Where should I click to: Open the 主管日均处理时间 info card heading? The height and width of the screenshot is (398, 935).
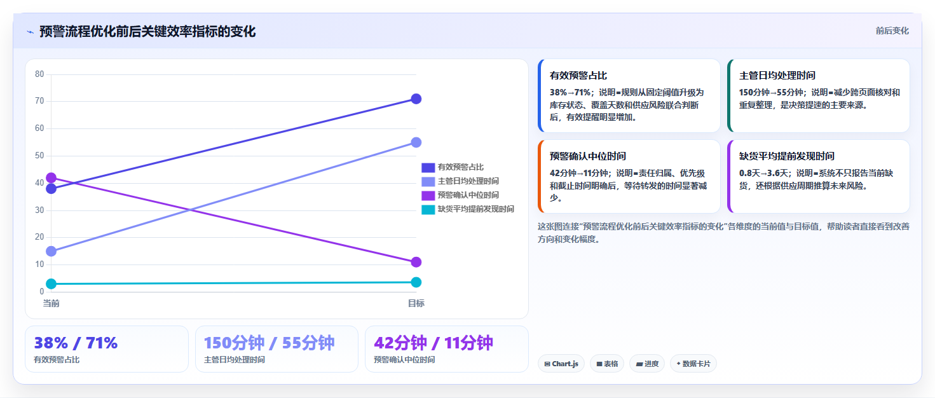coord(777,75)
